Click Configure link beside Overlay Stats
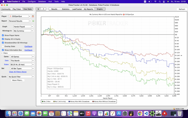 point(28,46)
